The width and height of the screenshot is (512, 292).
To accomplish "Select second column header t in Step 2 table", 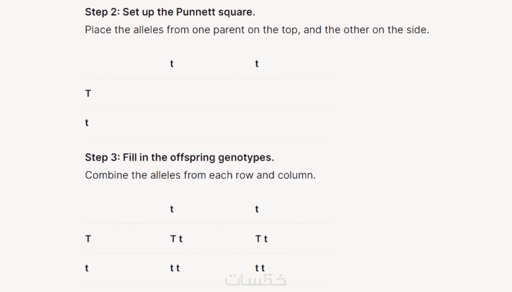I will tap(257, 64).
